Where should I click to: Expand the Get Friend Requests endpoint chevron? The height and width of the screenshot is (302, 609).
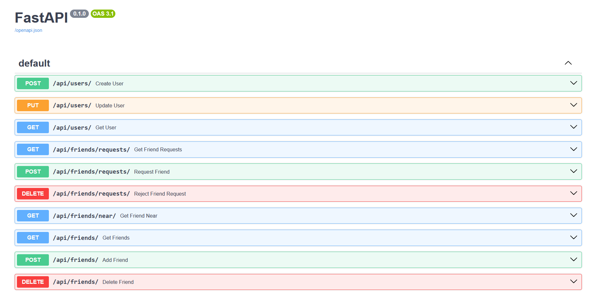tap(574, 149)
